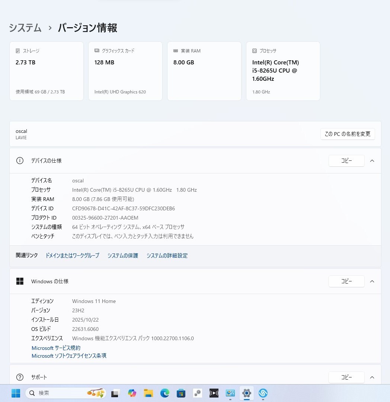This screenshot has height=402, width=390.
Task: Launch Microsoft Edge from the taskbar
Action: tap(164, 393)
